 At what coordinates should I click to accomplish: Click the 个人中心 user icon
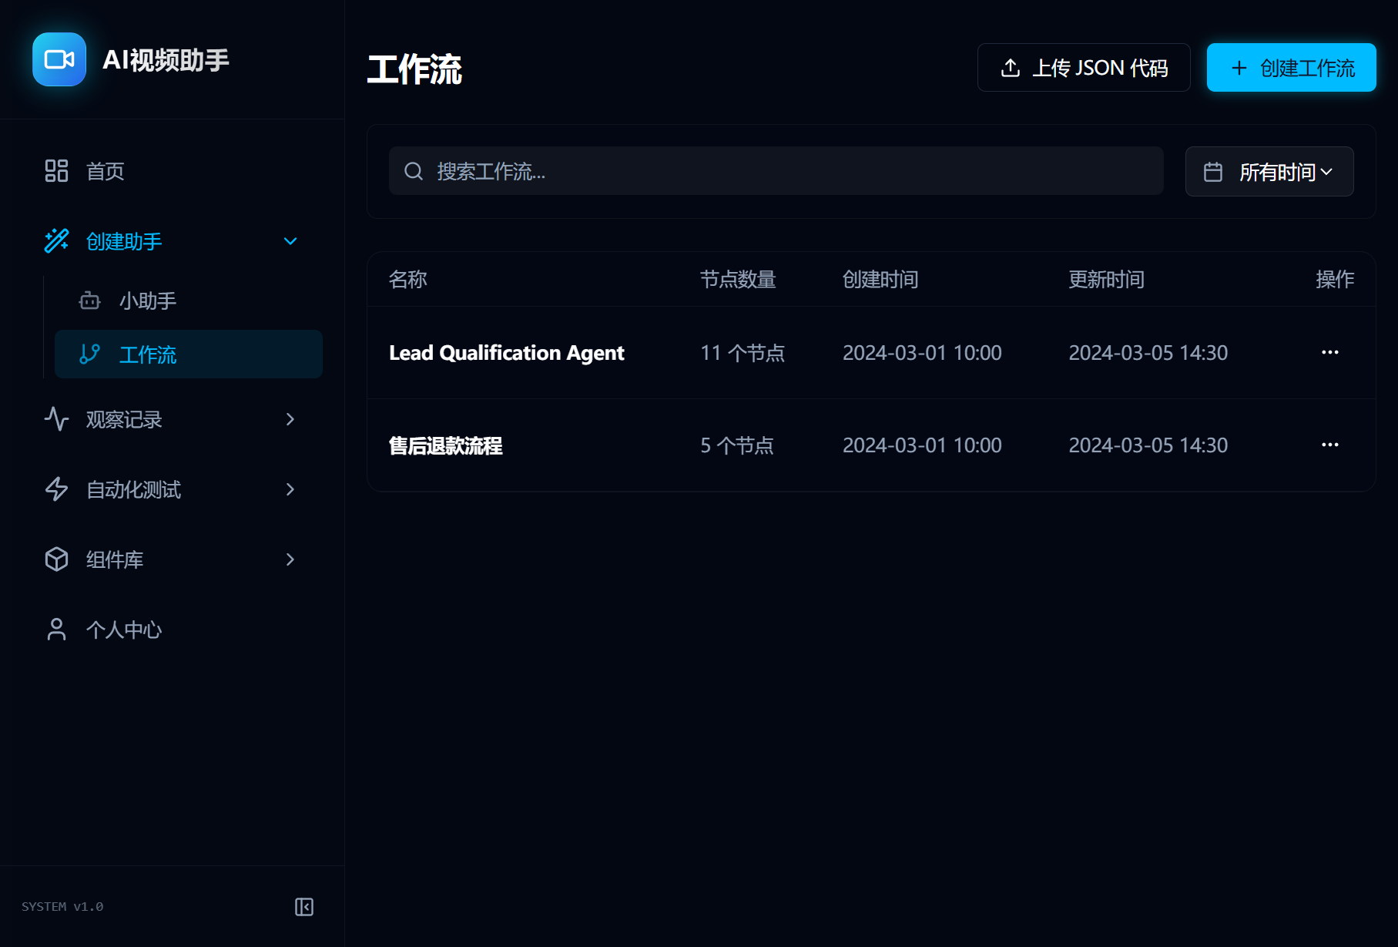tap(56, 630)
